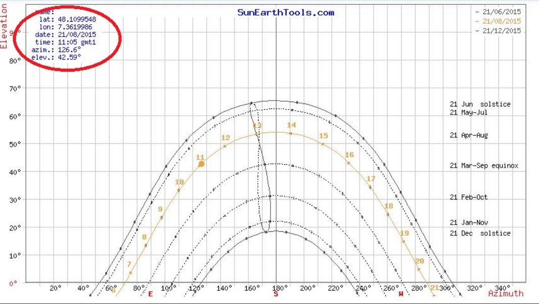Click hour 13 marker on the orange curve
The image size is (539, 304).
click(257, 126)
